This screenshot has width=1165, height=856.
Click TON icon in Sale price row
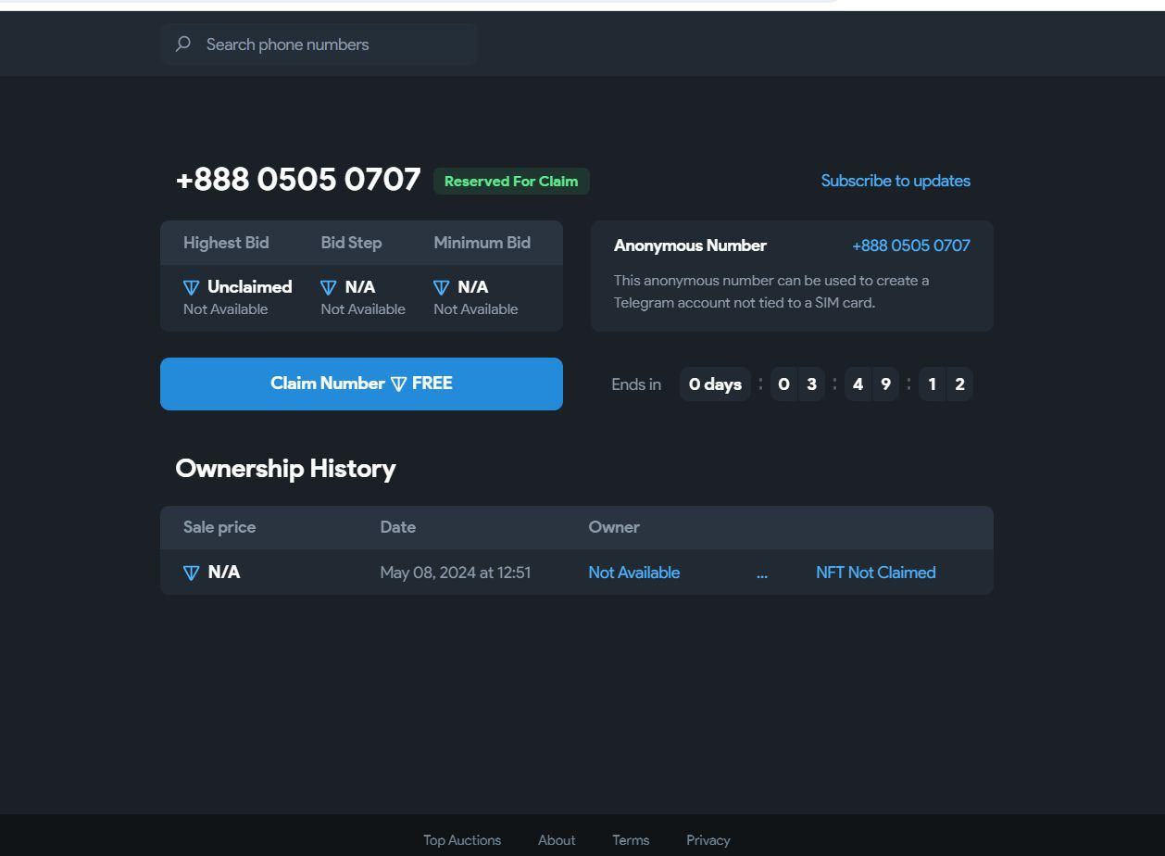coord(192,573)
